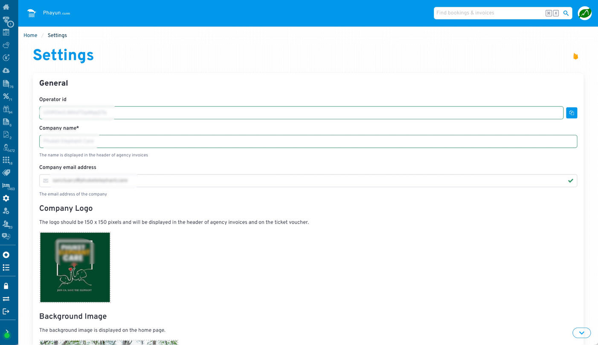Click the home icon in the sidebar
This screenshot has width=598, height=345.
[x=6, y=7]
